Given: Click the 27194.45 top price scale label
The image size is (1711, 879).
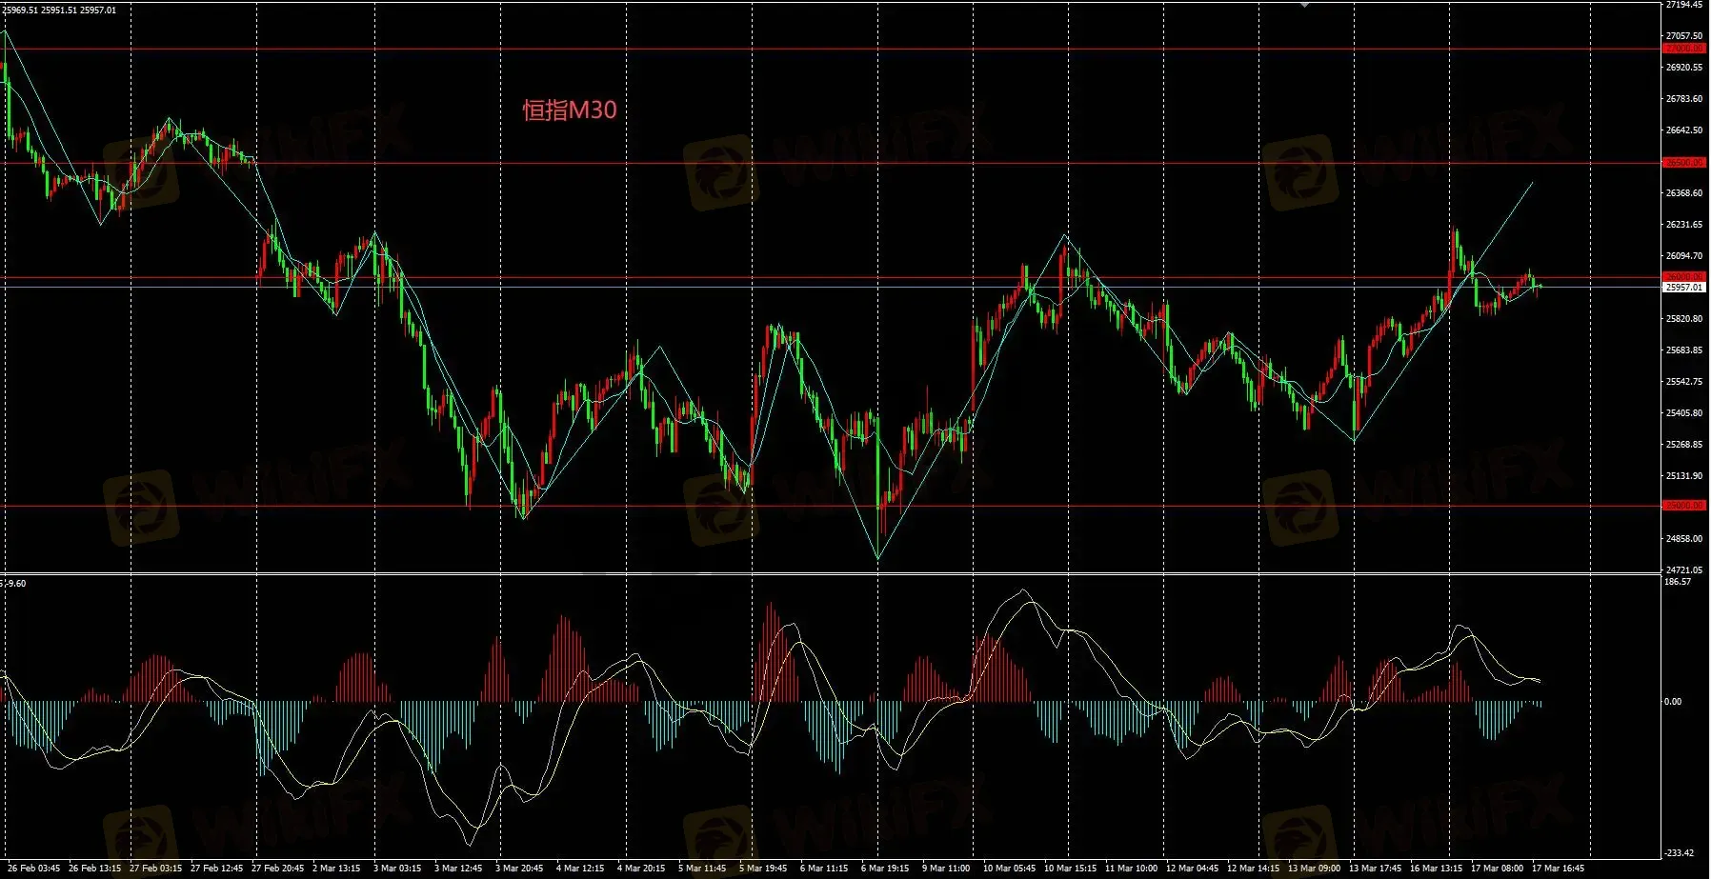Looking at the screenshot, I should point(1683,6).
